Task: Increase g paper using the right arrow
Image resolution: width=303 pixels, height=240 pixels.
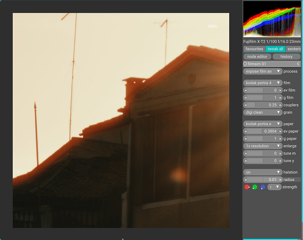Action: [x=280, y=138]
